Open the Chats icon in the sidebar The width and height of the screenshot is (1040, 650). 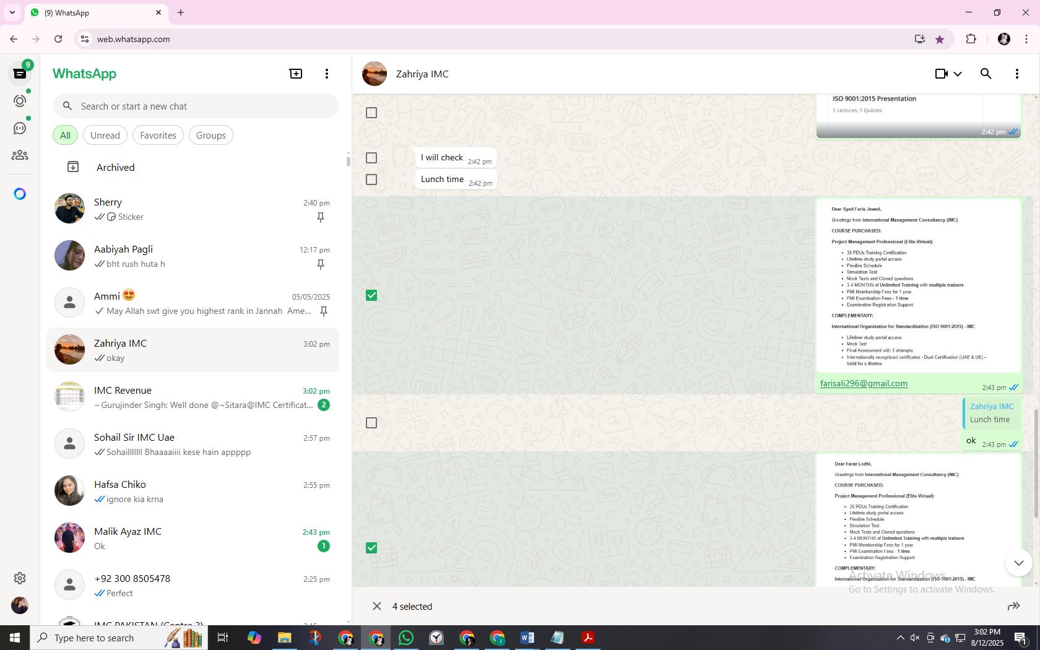click(x=20, y=74)
